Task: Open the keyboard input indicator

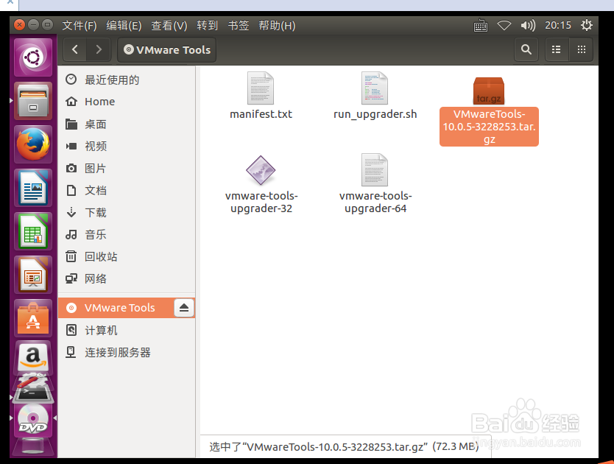Action: tap(481, 26)
